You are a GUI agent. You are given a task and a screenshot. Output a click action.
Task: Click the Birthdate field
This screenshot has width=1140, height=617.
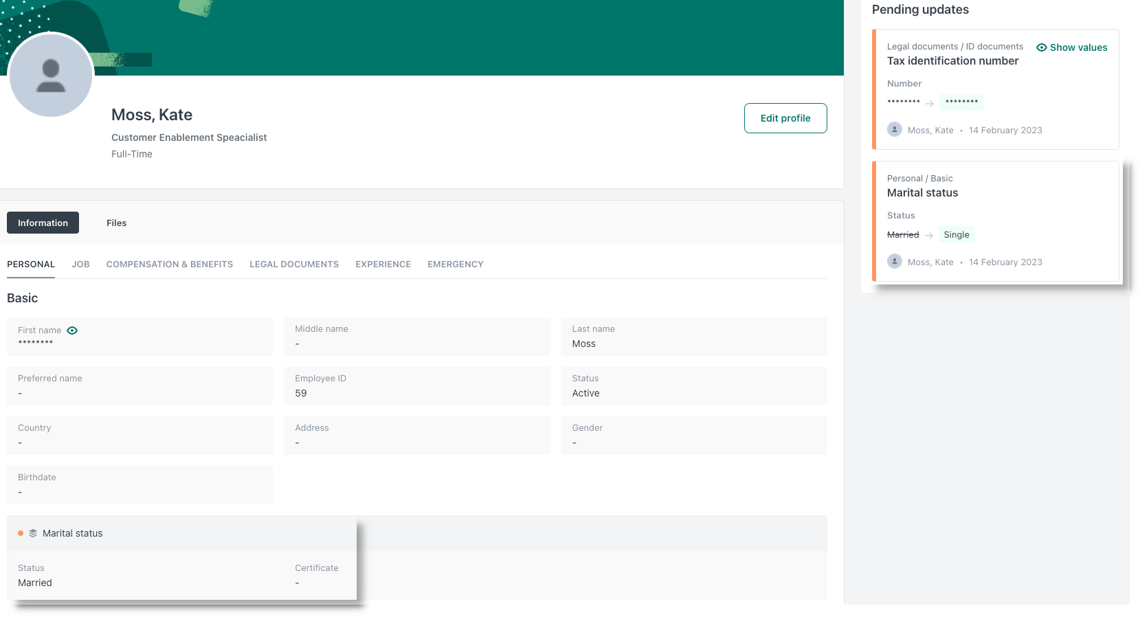click(x=139, y=485)
